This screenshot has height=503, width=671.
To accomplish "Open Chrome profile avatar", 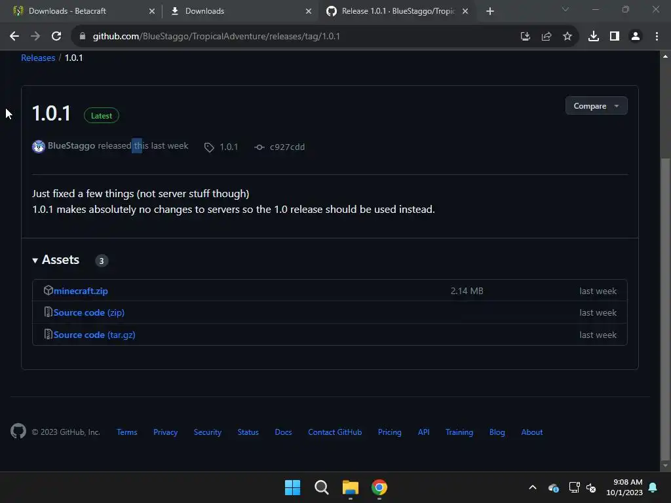I will pos(636,37).
